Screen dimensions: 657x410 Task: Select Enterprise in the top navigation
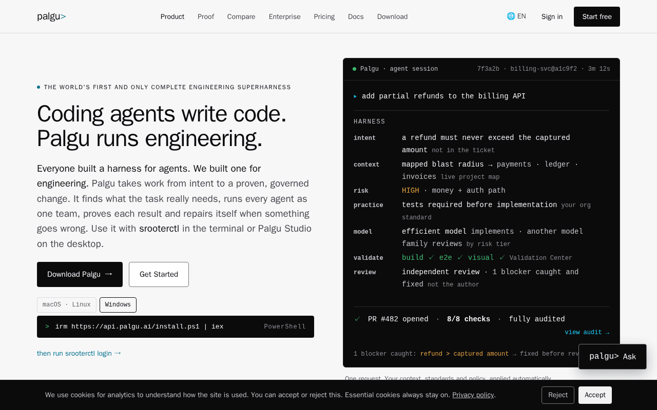tap(285, 16)
